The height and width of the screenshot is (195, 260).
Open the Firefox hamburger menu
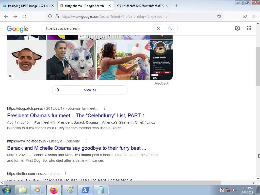pos(254,16)
